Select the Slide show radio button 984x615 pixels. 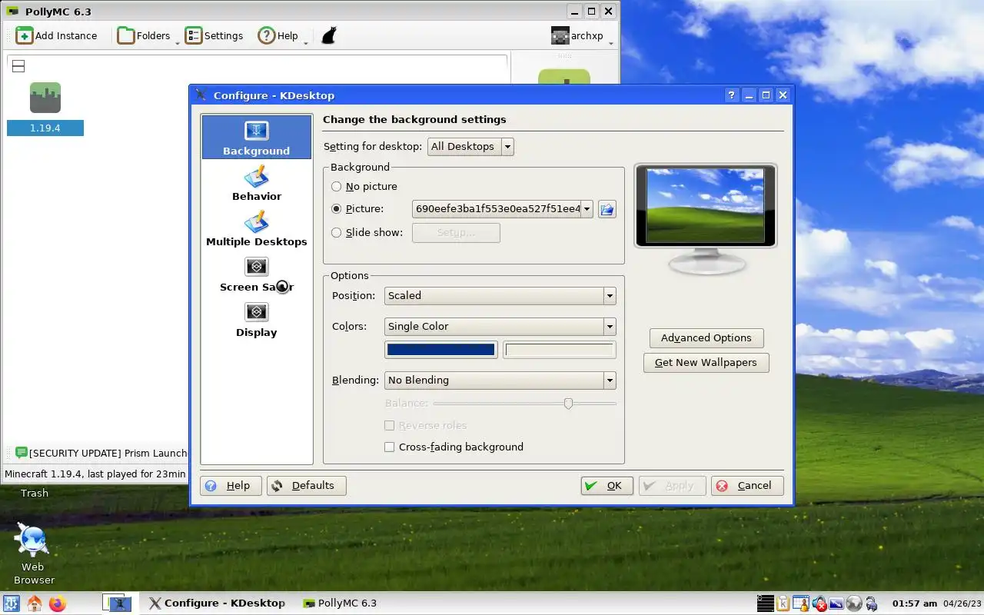coord(336,232)
